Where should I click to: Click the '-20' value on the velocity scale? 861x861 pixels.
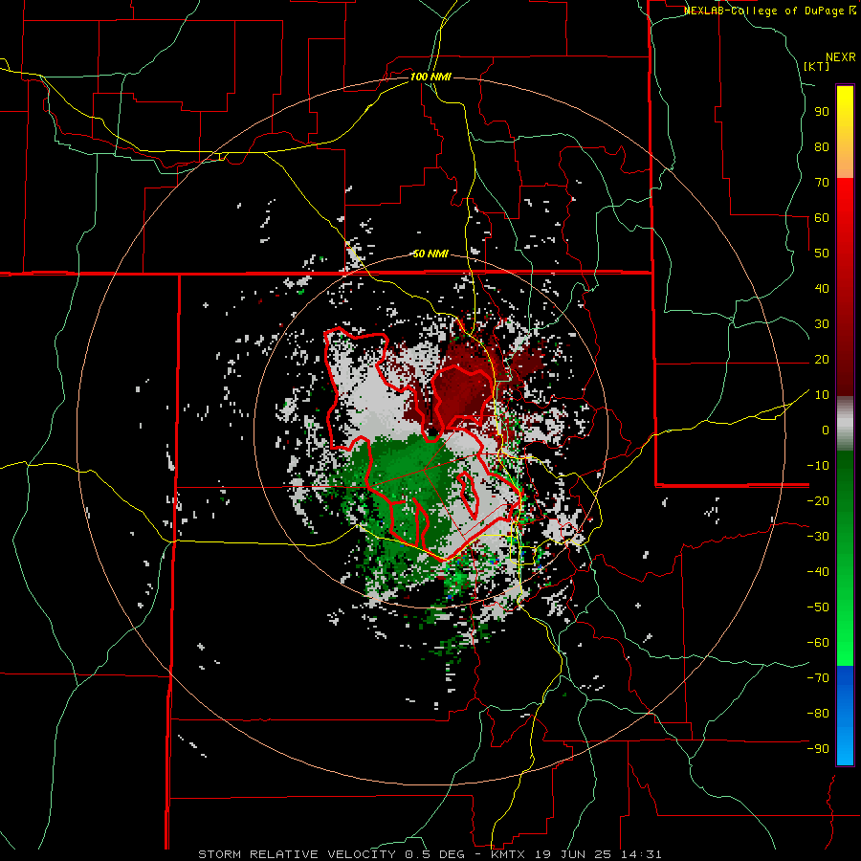(x=818, y=500)
